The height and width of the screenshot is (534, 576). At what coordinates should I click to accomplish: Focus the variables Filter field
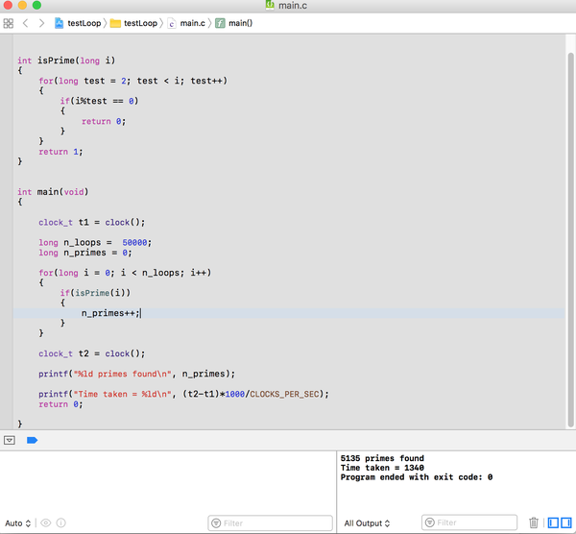point(270,523)
